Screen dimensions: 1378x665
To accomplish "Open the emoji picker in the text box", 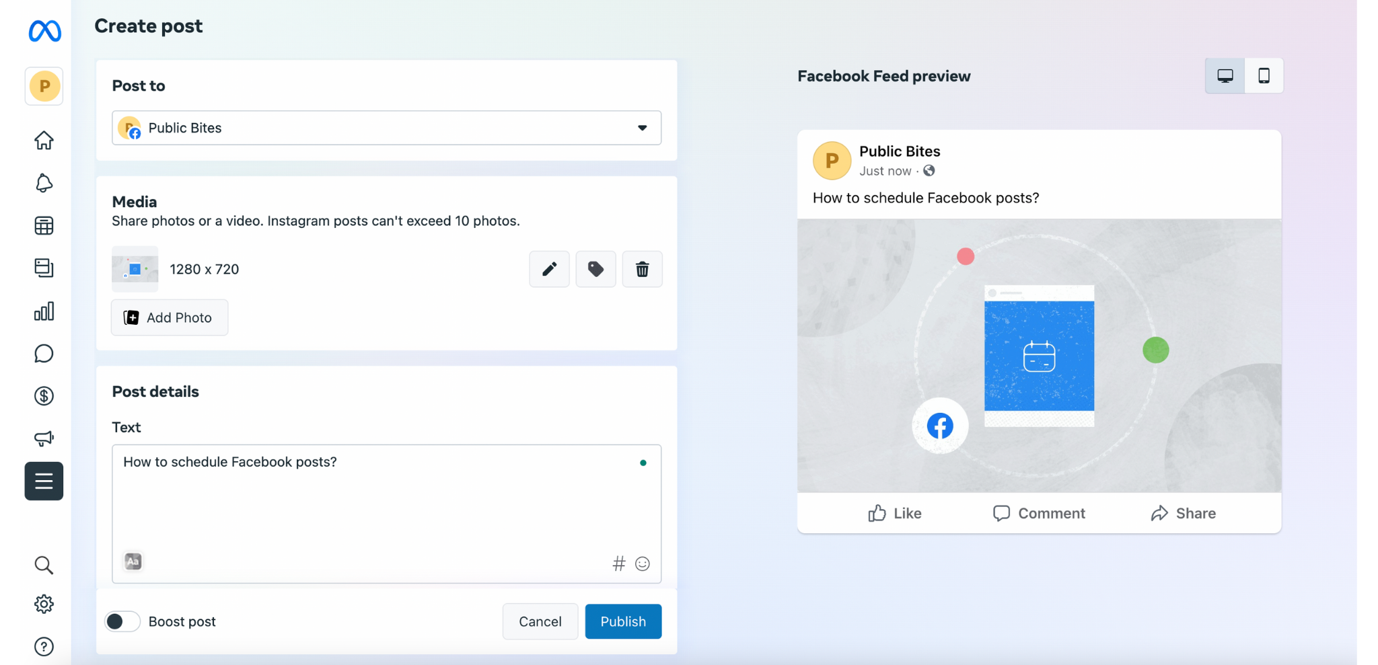I will pyautogui.click(x=643, y=563).
